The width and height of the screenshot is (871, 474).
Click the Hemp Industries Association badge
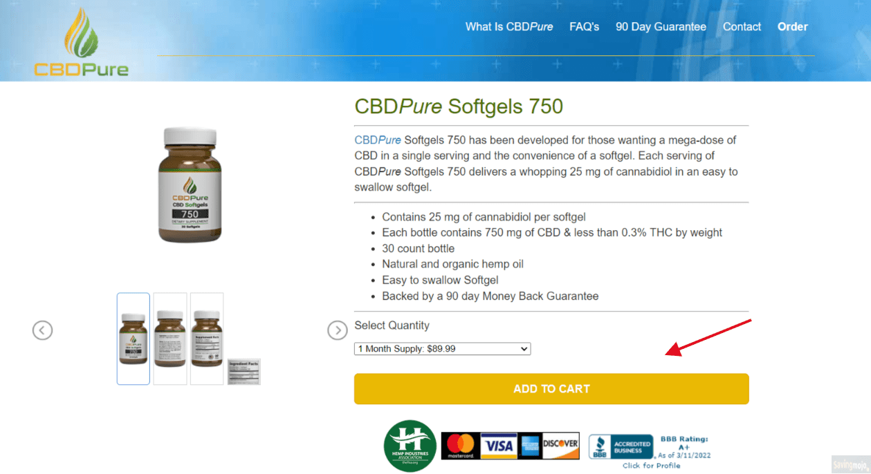[410, 446]
